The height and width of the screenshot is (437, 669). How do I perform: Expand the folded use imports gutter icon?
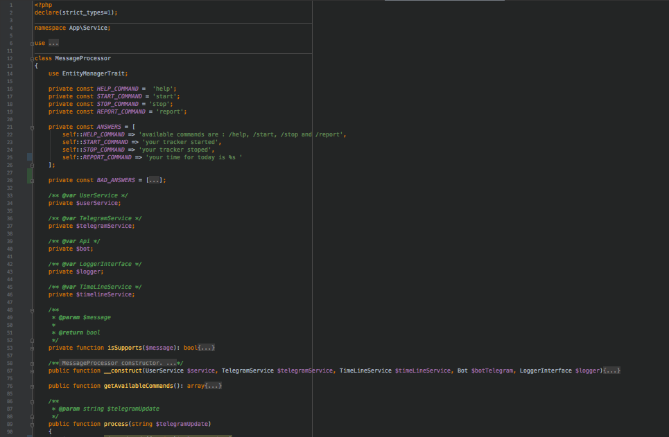coord(32,43)
